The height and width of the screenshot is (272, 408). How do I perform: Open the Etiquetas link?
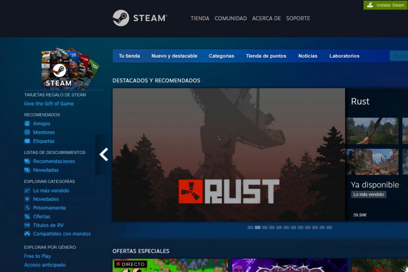44,141
